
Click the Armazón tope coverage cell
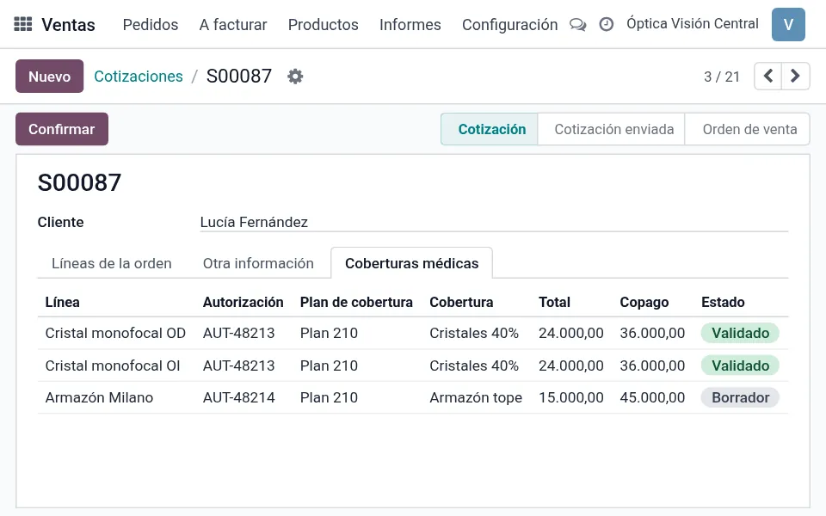coord(476,397)
